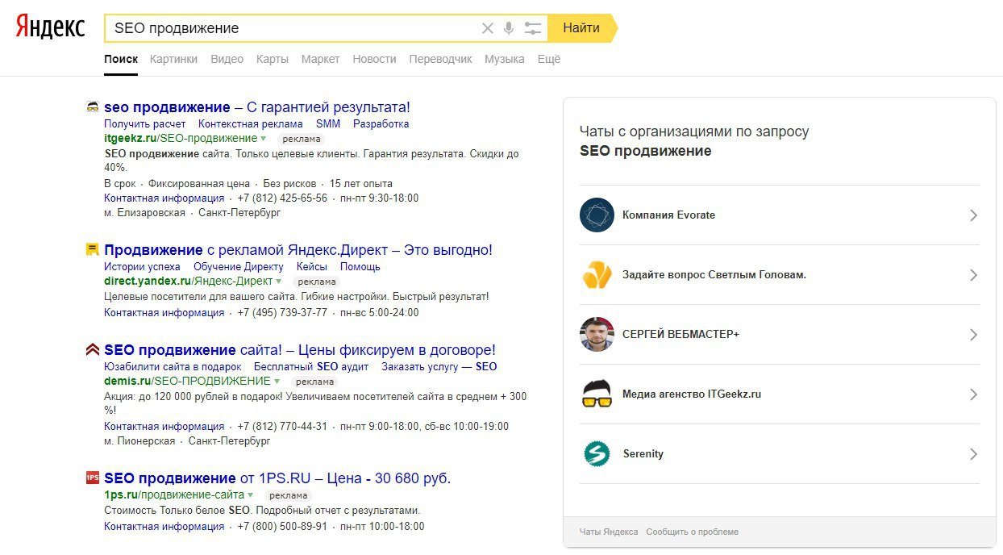Image resolution: width=1003 pixels, height=555 pixels.
Task: Click the Светлые Головы yellow logo
Action: pos(597,275)
